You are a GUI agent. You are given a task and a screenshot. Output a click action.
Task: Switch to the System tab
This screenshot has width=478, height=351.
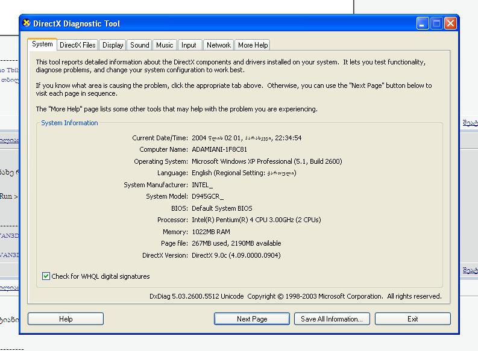42,44
